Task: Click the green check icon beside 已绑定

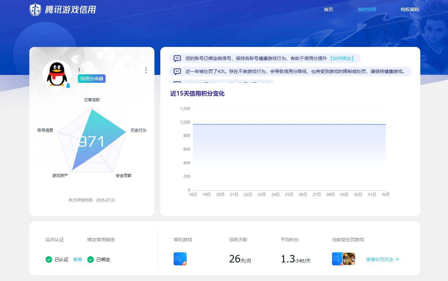Action: pyautogui.click(x=91, y=259)
